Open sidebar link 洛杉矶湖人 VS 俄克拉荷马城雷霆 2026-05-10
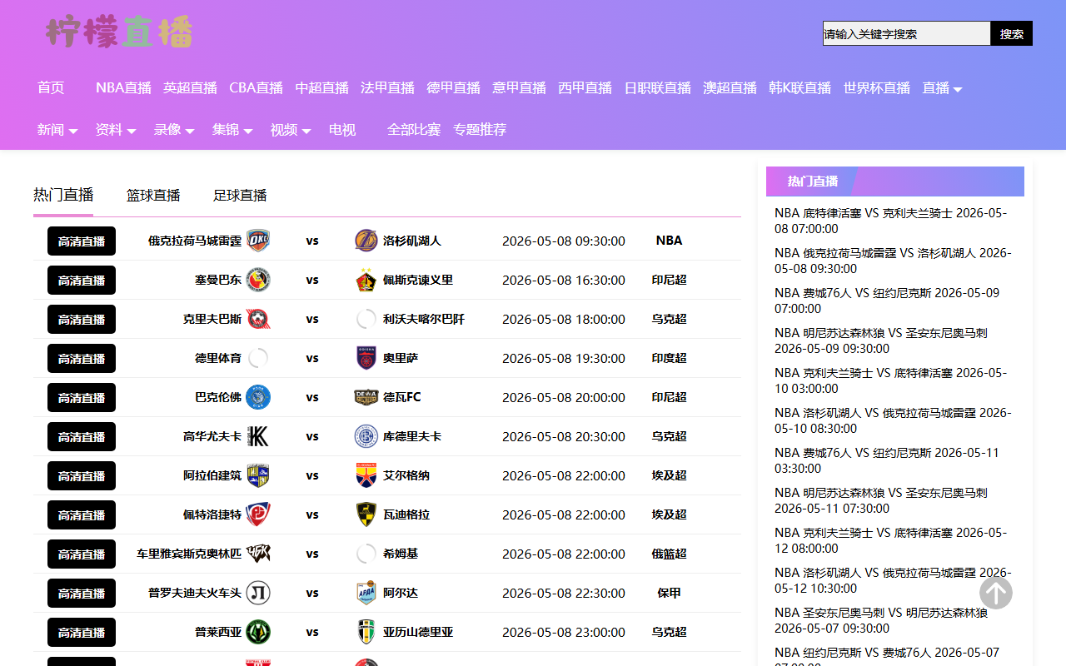This screenshot has width=1066, height=666. (893, 420)
